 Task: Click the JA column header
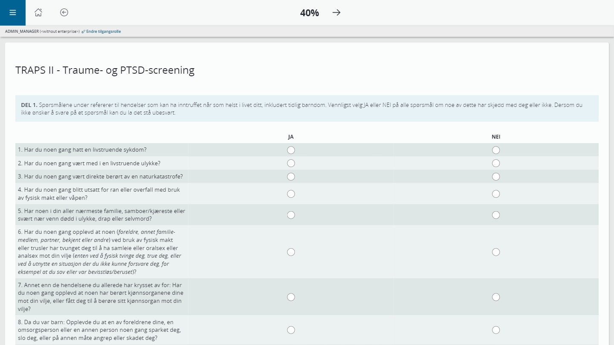291,137
